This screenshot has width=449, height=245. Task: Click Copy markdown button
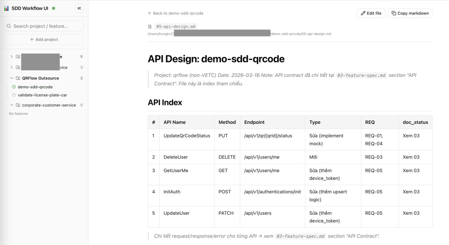pos(410,13)
